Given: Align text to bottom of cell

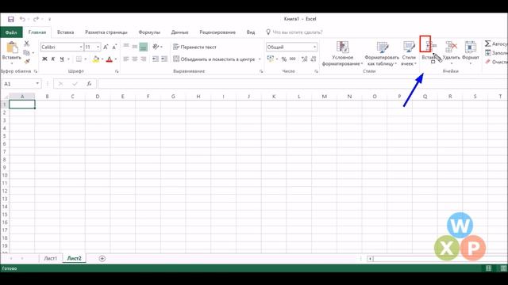Looking at the screenshot, I should [144, 47].
